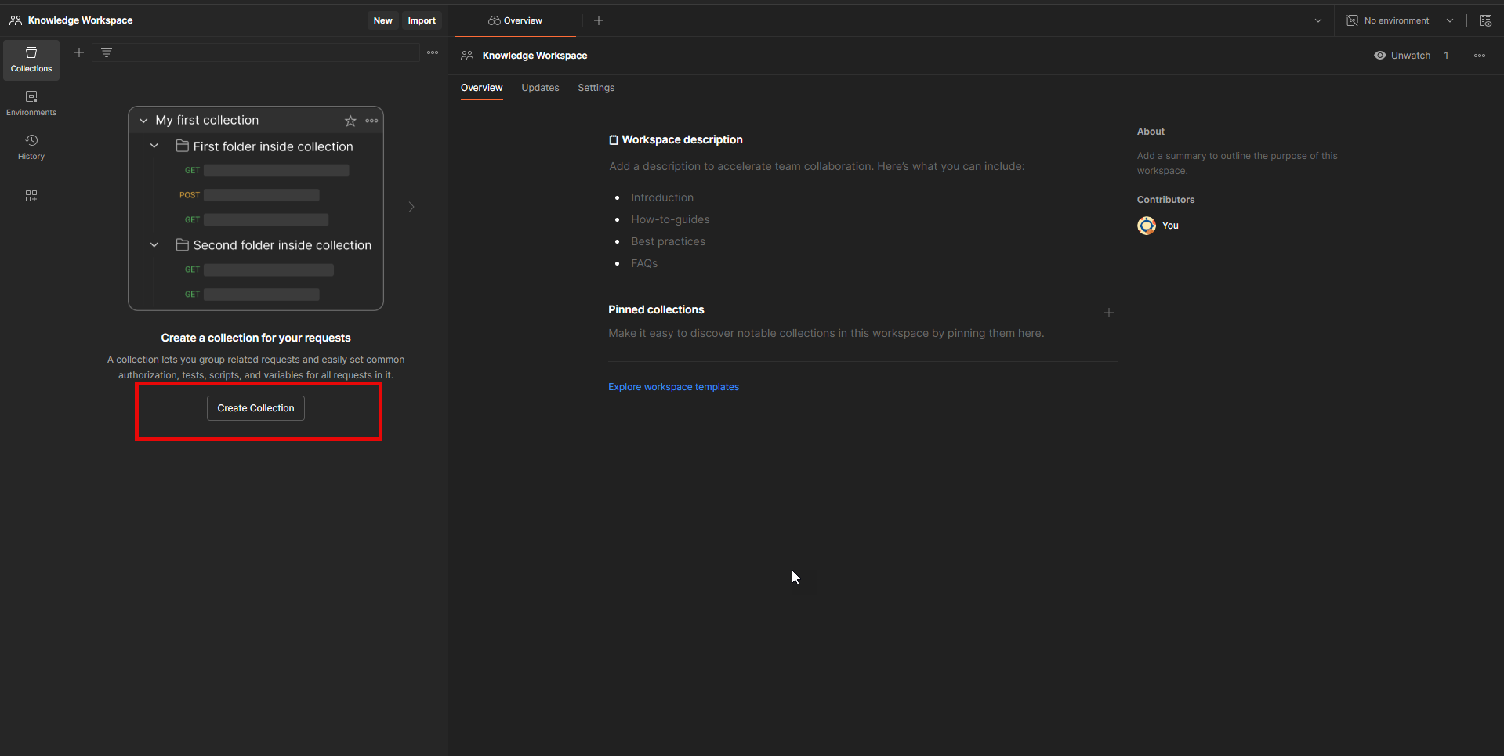Collapse the My first collection chevron
The height and width of the screenshot is (756, 1504).
coord(143,121)
